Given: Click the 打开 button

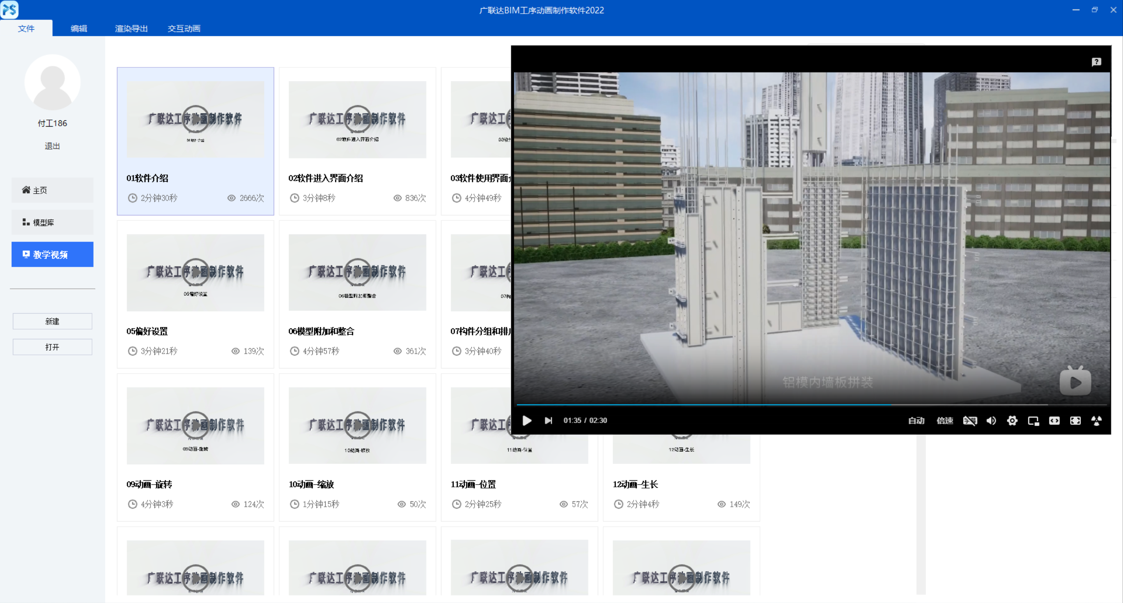Looking at the screenshot, I should click(x=52, y=347).
